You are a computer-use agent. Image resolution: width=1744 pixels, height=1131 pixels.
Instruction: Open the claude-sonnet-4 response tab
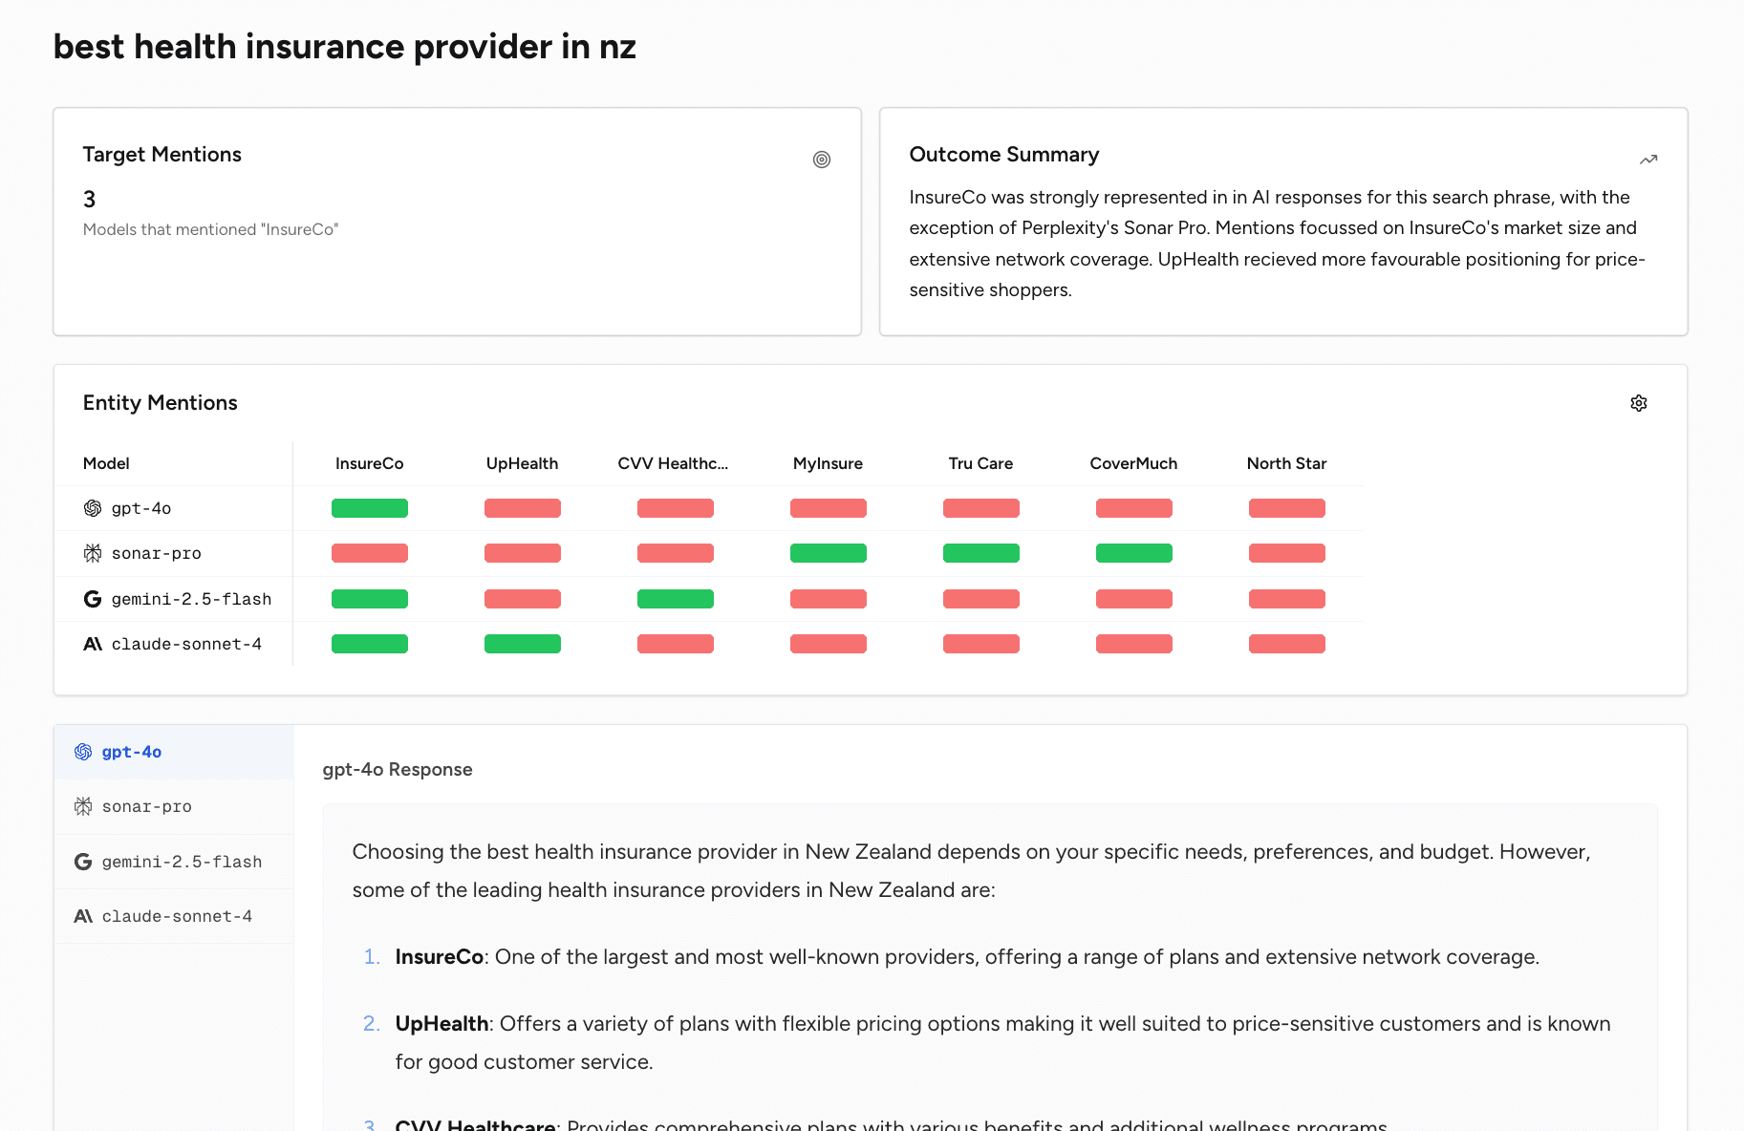(174, 916)
